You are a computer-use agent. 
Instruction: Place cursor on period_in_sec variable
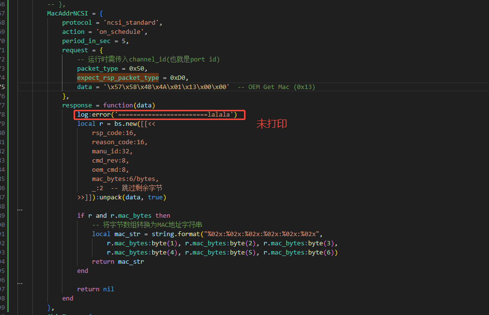(86, 41)
